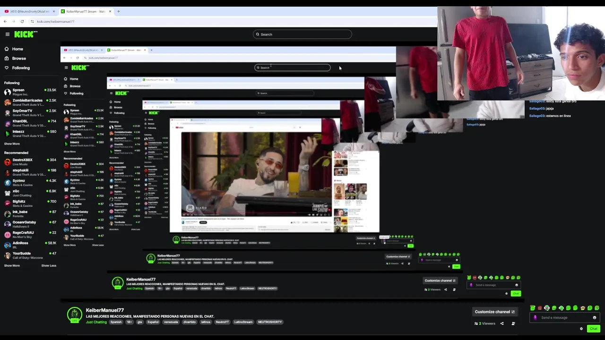Close the NeutroShortyOficial YouTube tab
Viewport: 605px width, 340px height.
tap(53, 11)
